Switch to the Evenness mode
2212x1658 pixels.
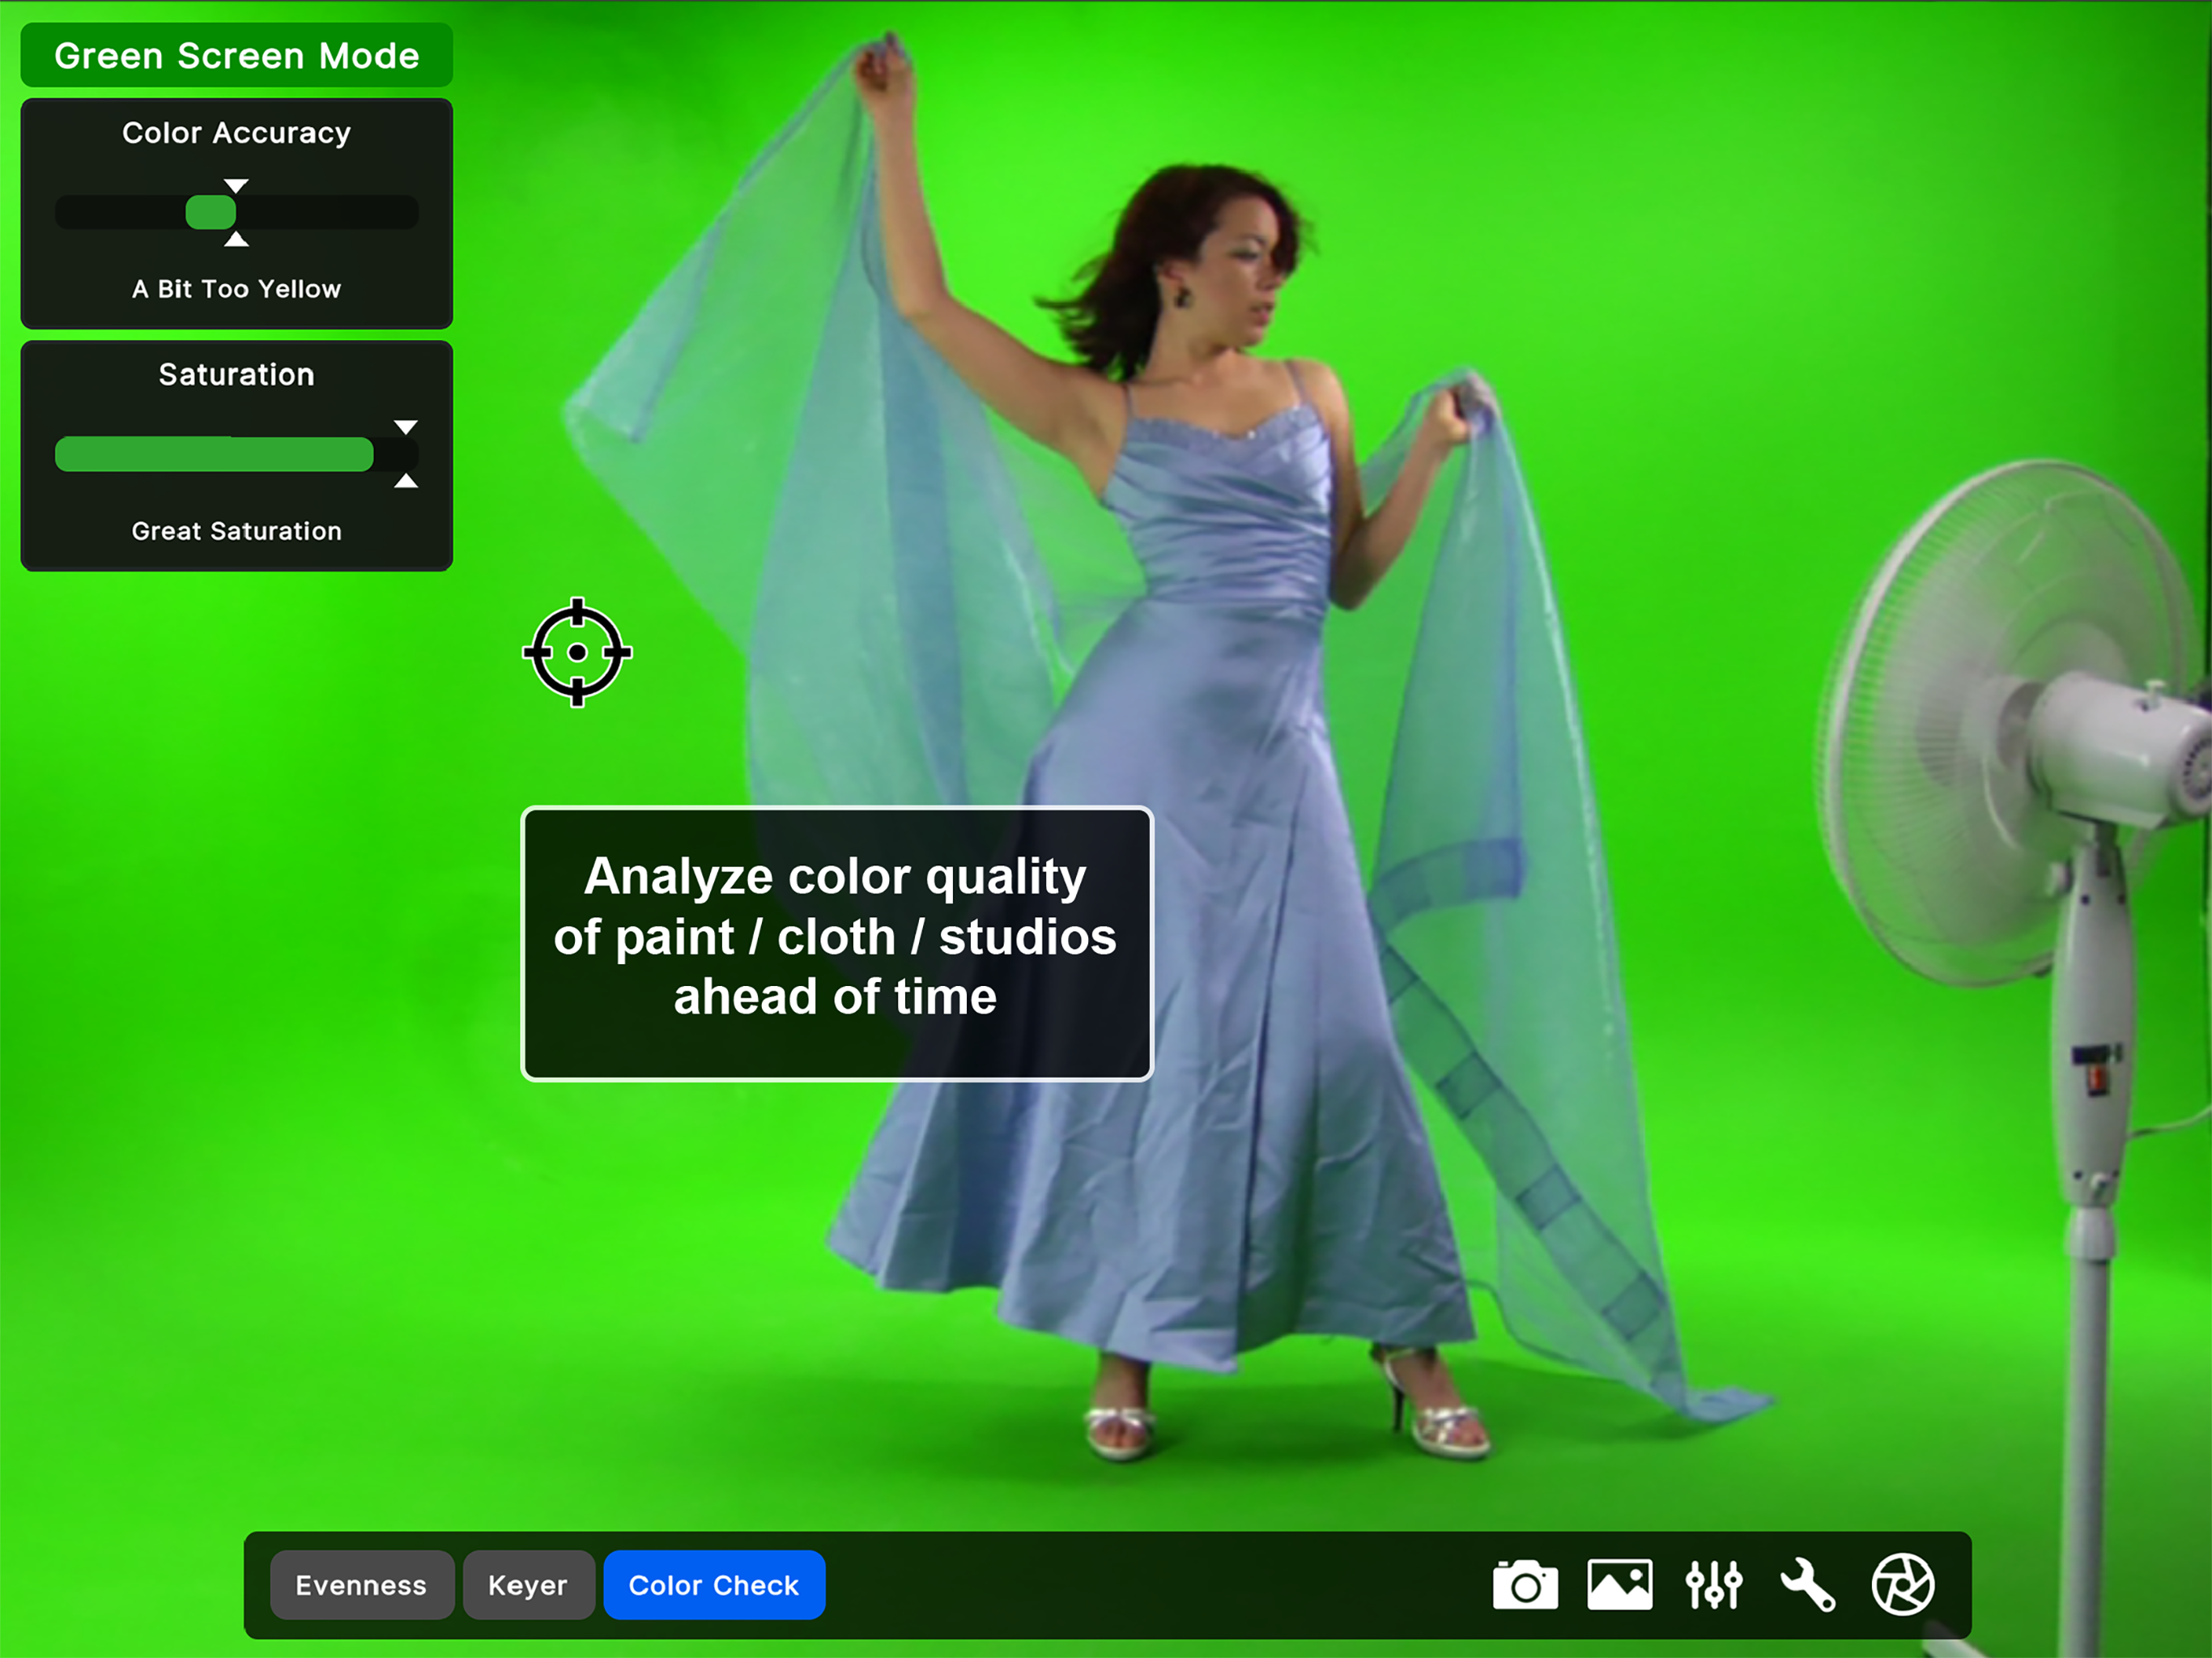click(x=361, y=1584)
